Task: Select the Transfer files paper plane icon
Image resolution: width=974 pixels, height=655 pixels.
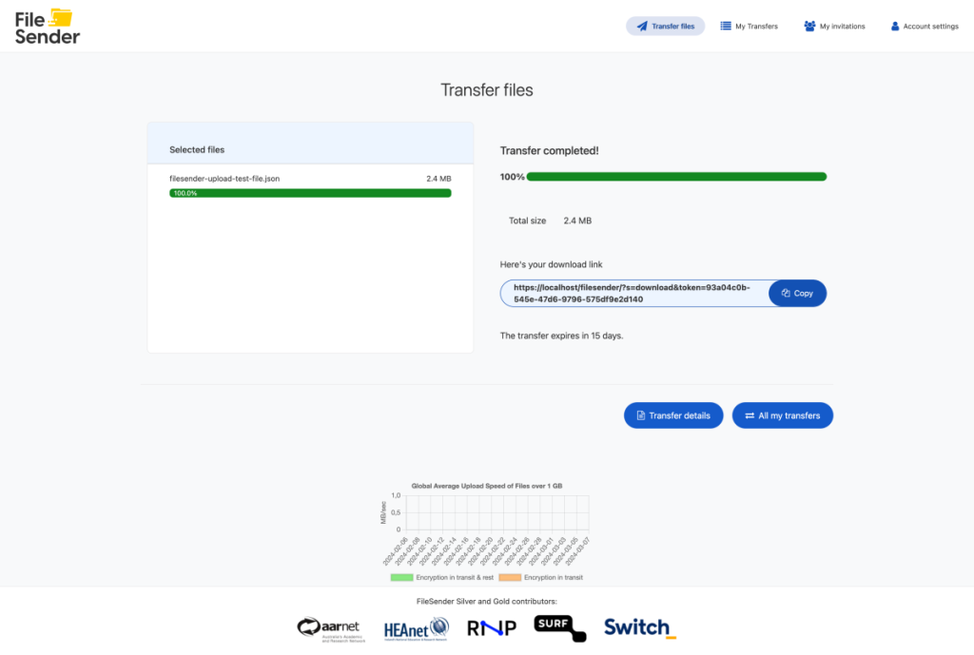Action: point(642,26)
